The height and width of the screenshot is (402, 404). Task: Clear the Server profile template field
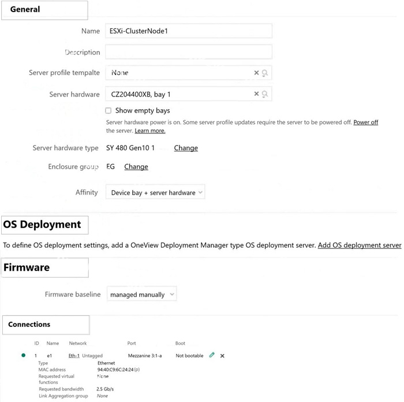coord(256,73)
